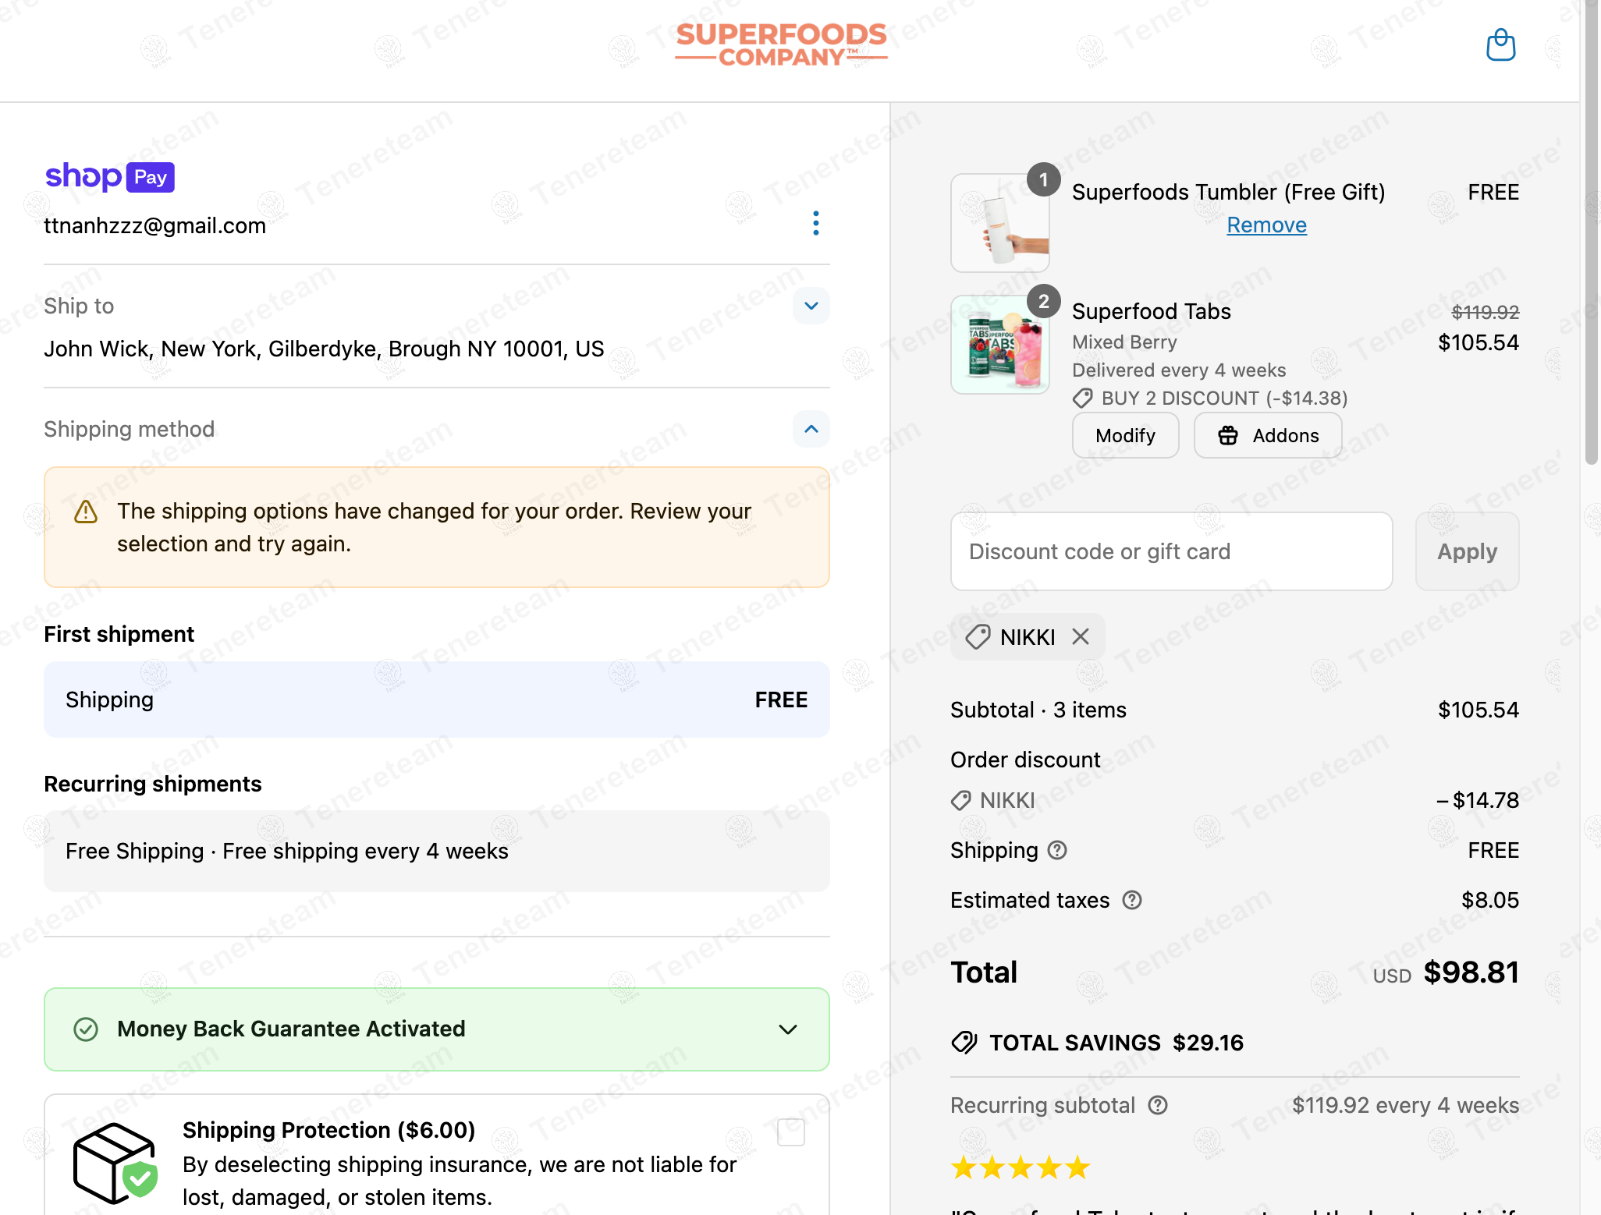This screenshot has width=1601, height=1215.
Task: Click the struck-through price $119.92
Action: 1485,312
